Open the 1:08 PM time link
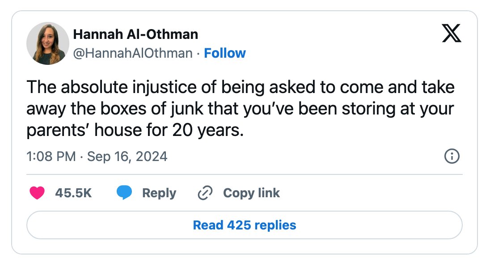The image size is (490, 263). 51,157
